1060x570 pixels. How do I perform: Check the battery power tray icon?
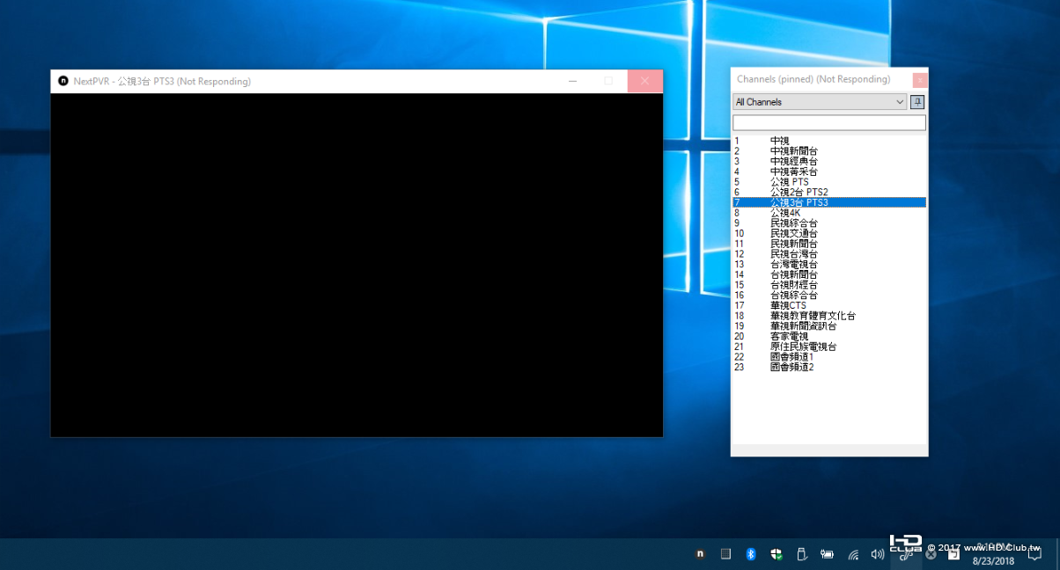(x=827, y=554)
